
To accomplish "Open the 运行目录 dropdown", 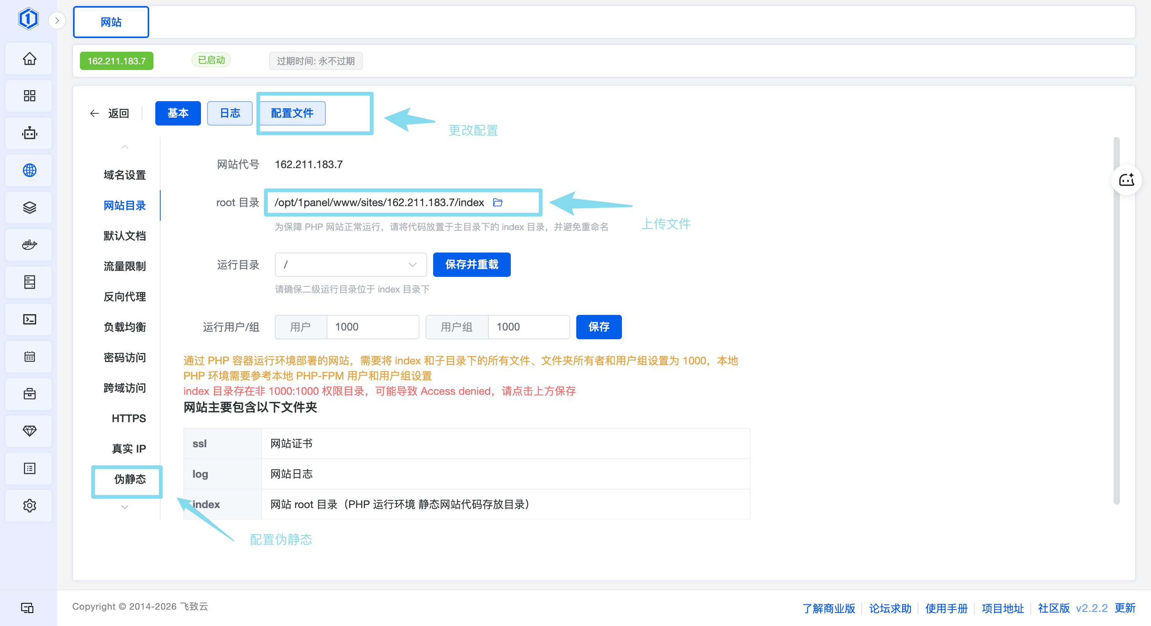I will 350,265.
